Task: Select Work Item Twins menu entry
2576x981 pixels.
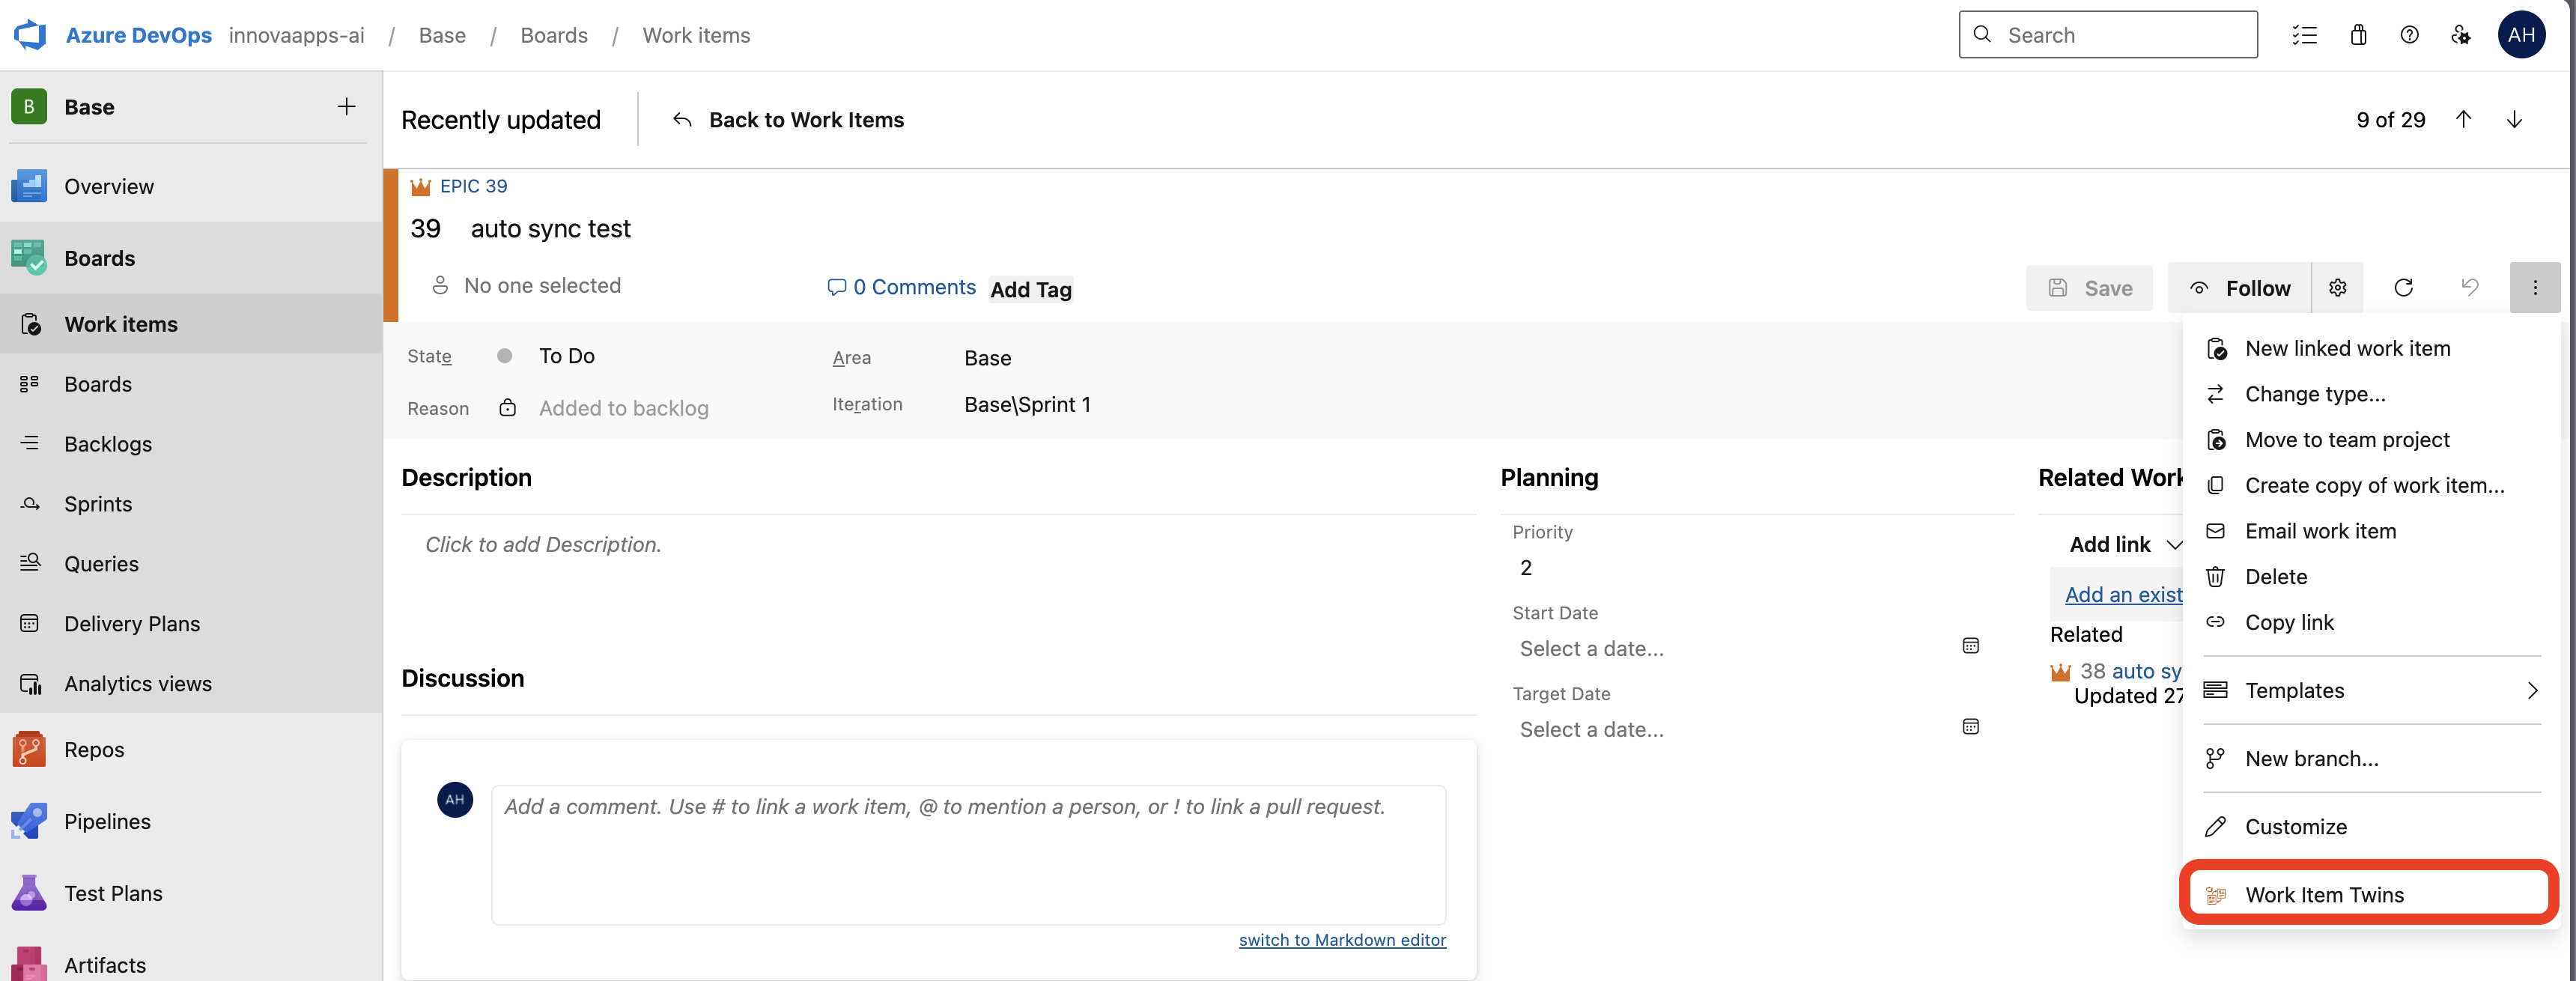Action: 2324,894
